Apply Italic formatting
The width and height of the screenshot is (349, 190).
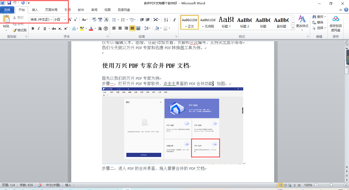tap(39, 29)
